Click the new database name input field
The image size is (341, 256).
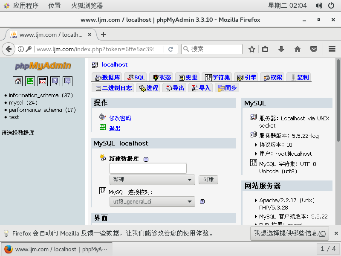point(148,168)
